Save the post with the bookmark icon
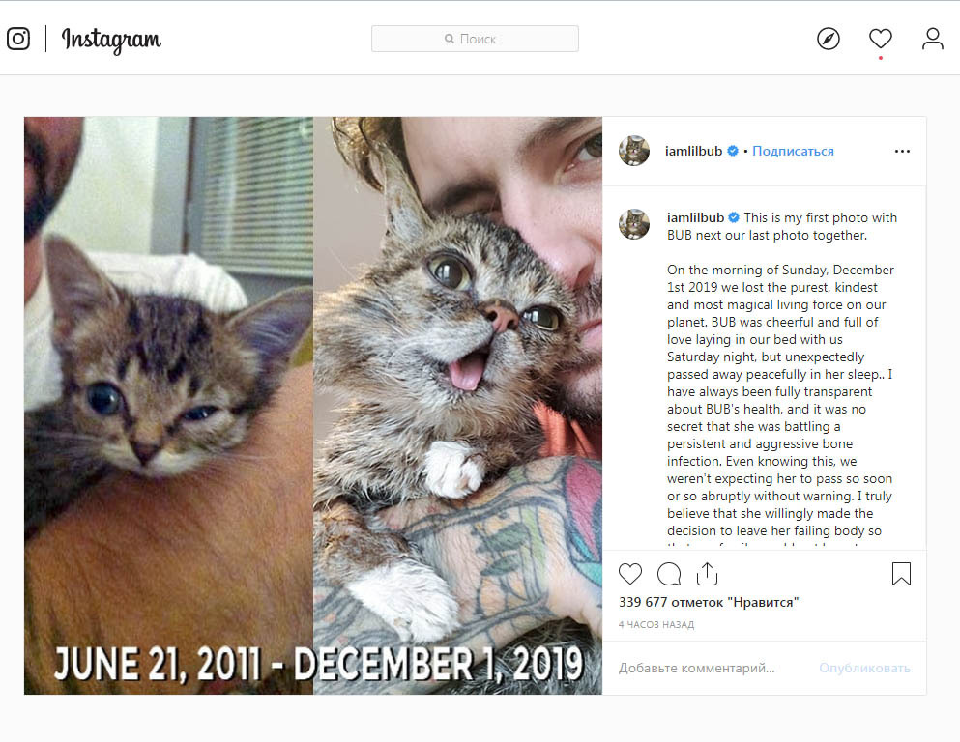The height and width of the screenshot is (742, 960). coord(901,574)
